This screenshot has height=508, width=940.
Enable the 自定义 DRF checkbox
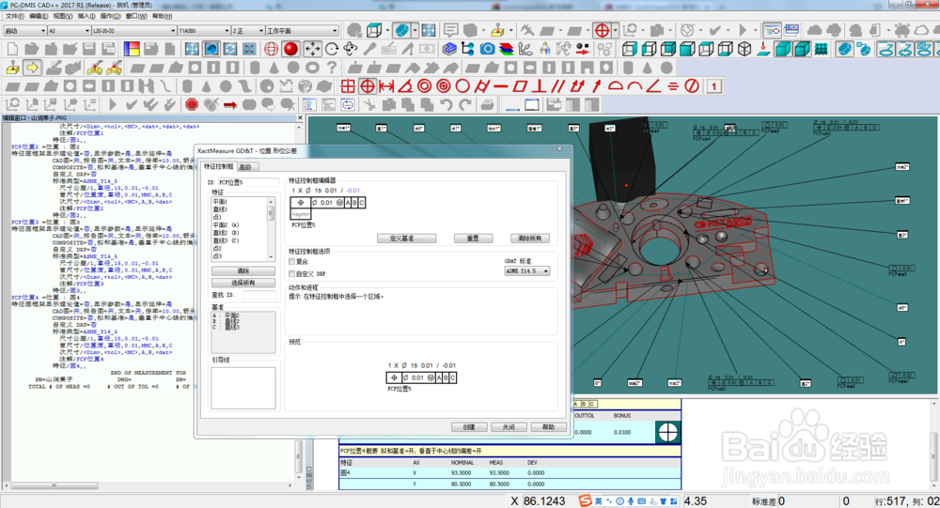tap(292, 274)
